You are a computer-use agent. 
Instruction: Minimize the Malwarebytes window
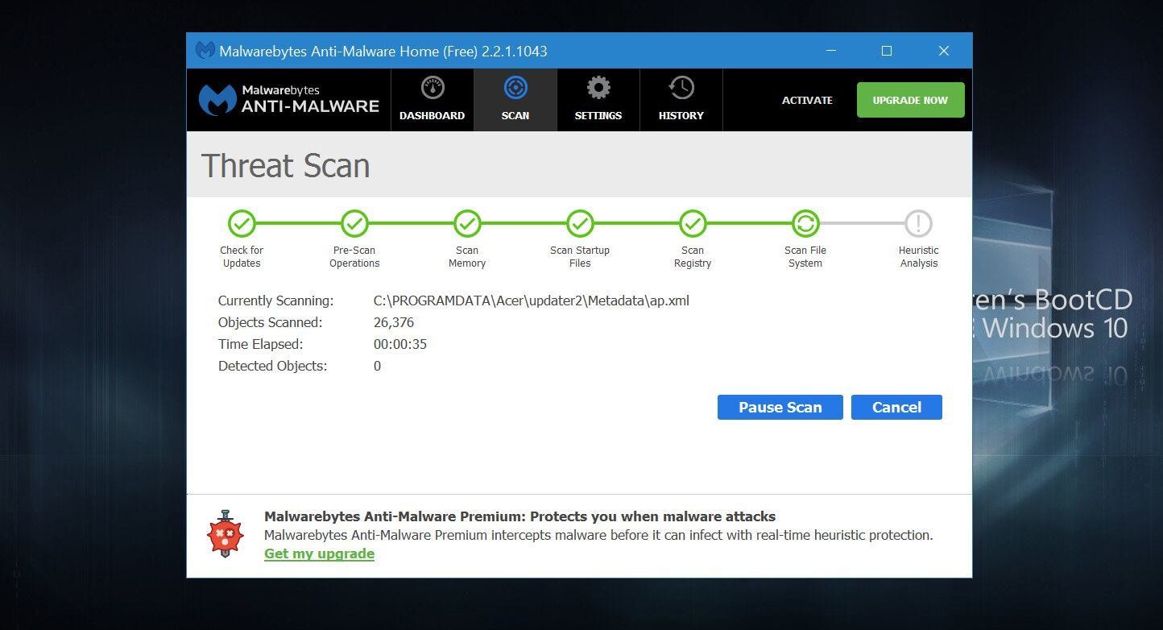point(832,51)
